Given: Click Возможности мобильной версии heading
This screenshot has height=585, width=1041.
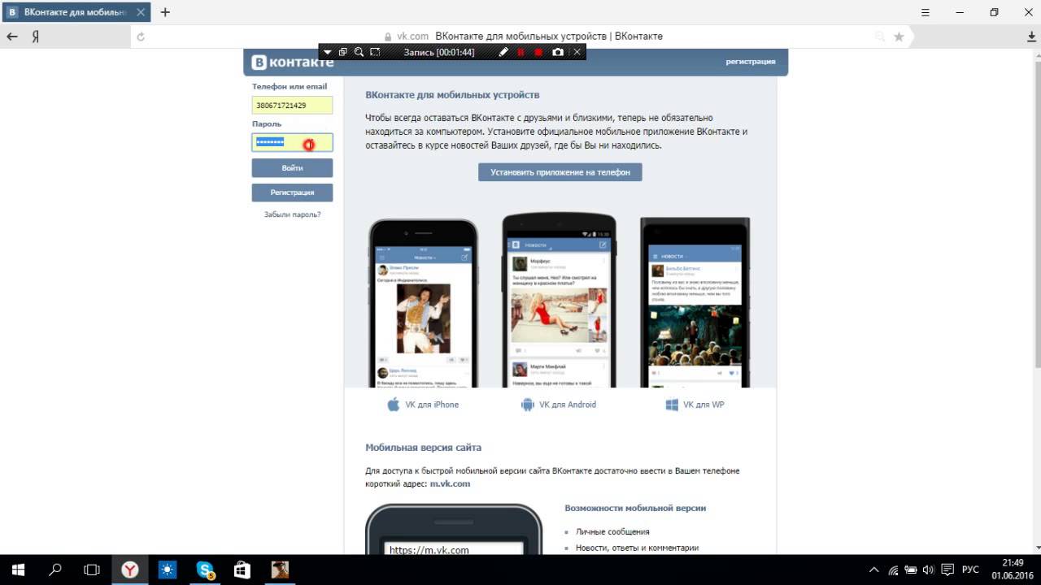Looking at the screenshot, I should (635, 508).
